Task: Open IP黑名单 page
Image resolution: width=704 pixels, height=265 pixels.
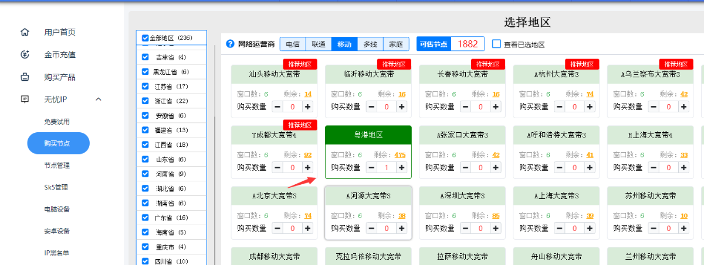Action: [56, 253]
